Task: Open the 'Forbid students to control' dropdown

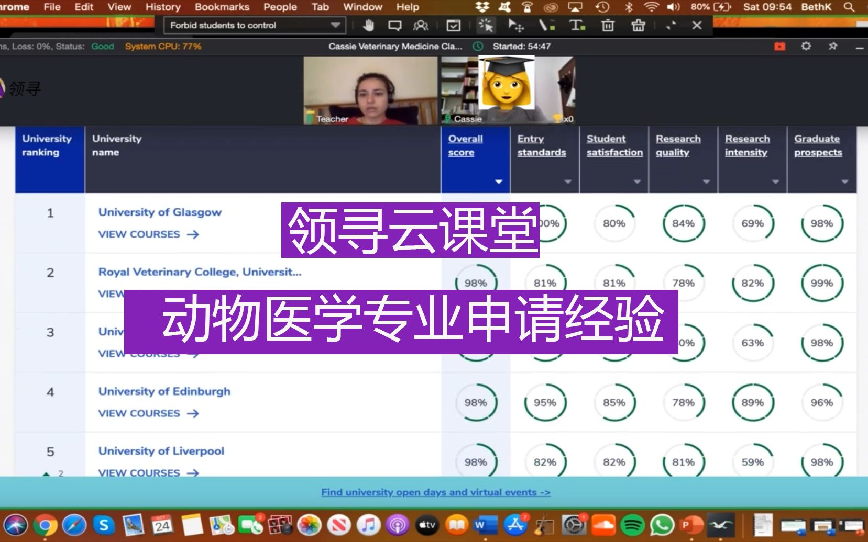Action: coord(255,25)
